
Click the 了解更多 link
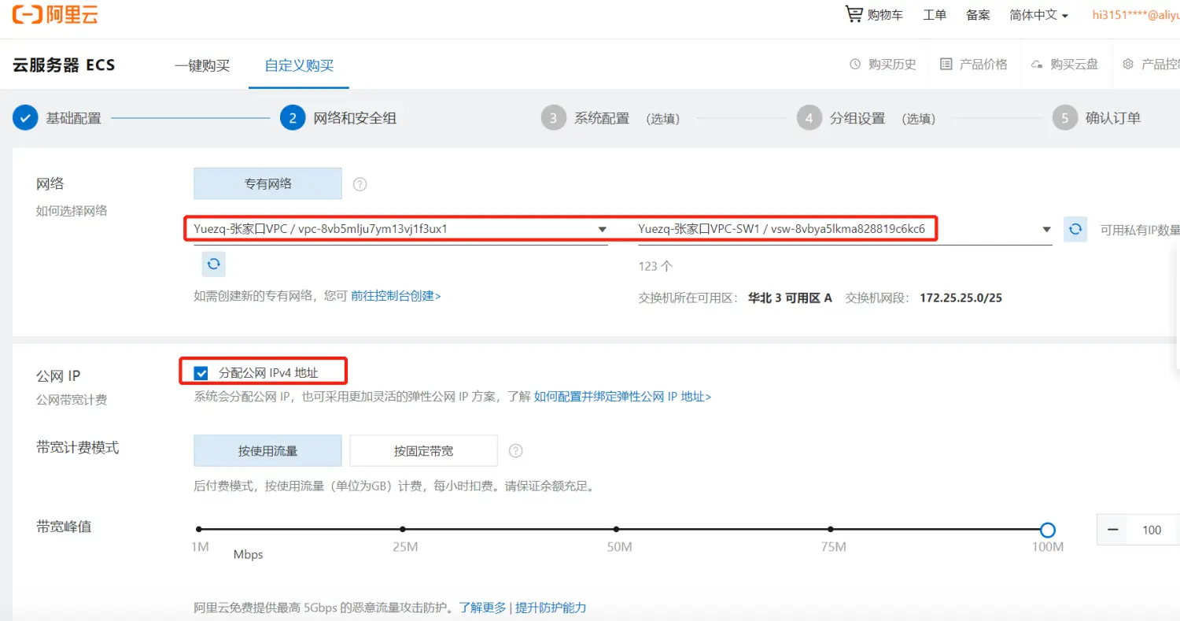483,608
